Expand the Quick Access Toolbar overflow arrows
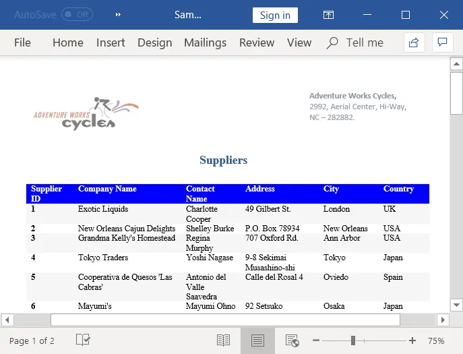The height and width of the screenshot is (354, 463). (x=118, y=14)
